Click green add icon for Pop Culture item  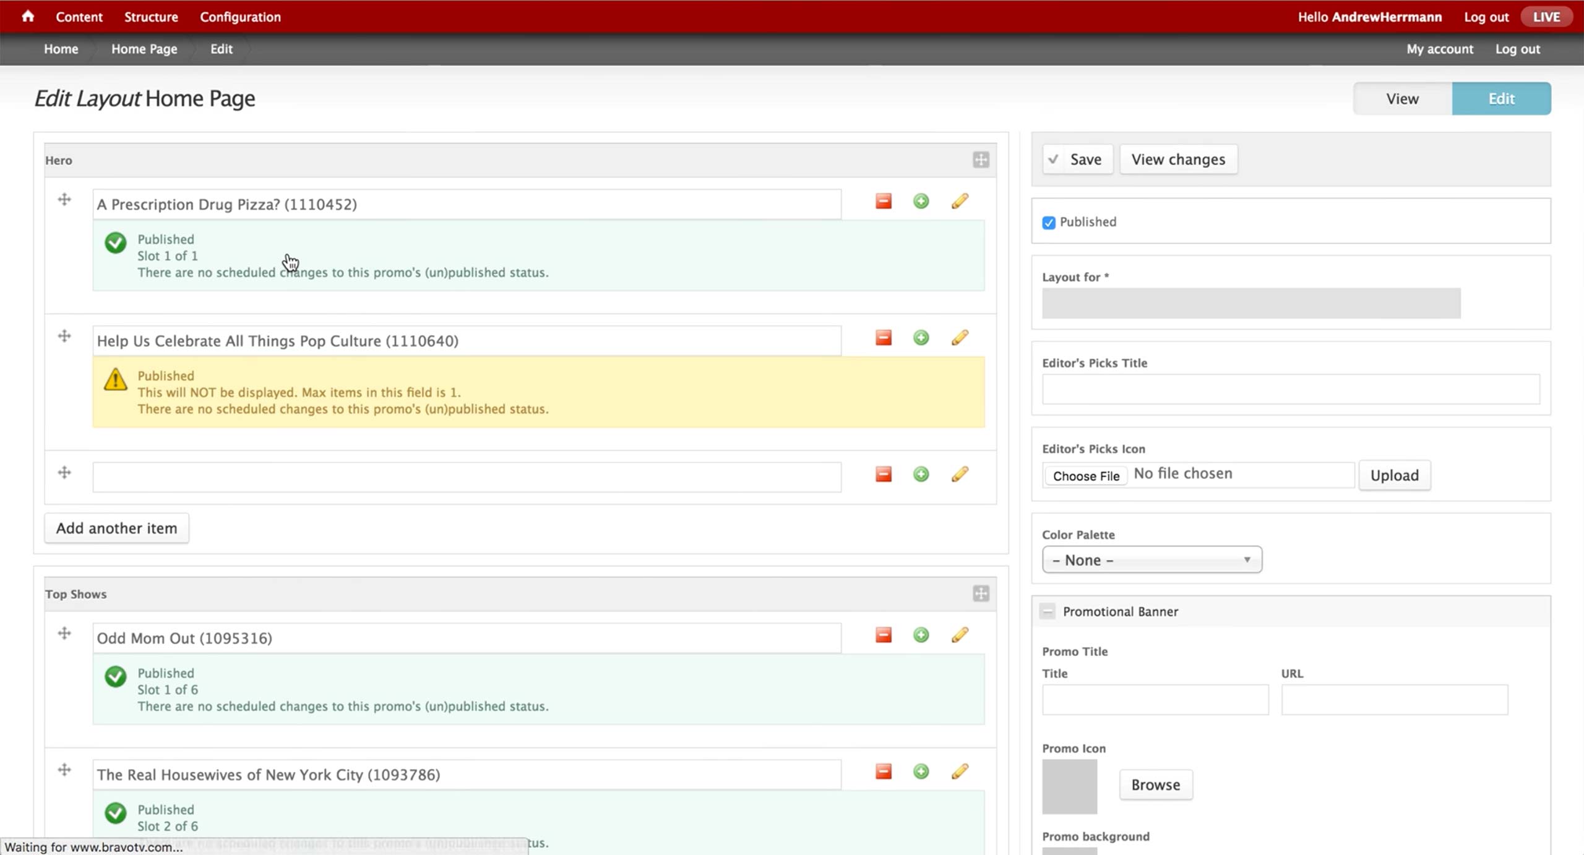[x=921, y=338]
